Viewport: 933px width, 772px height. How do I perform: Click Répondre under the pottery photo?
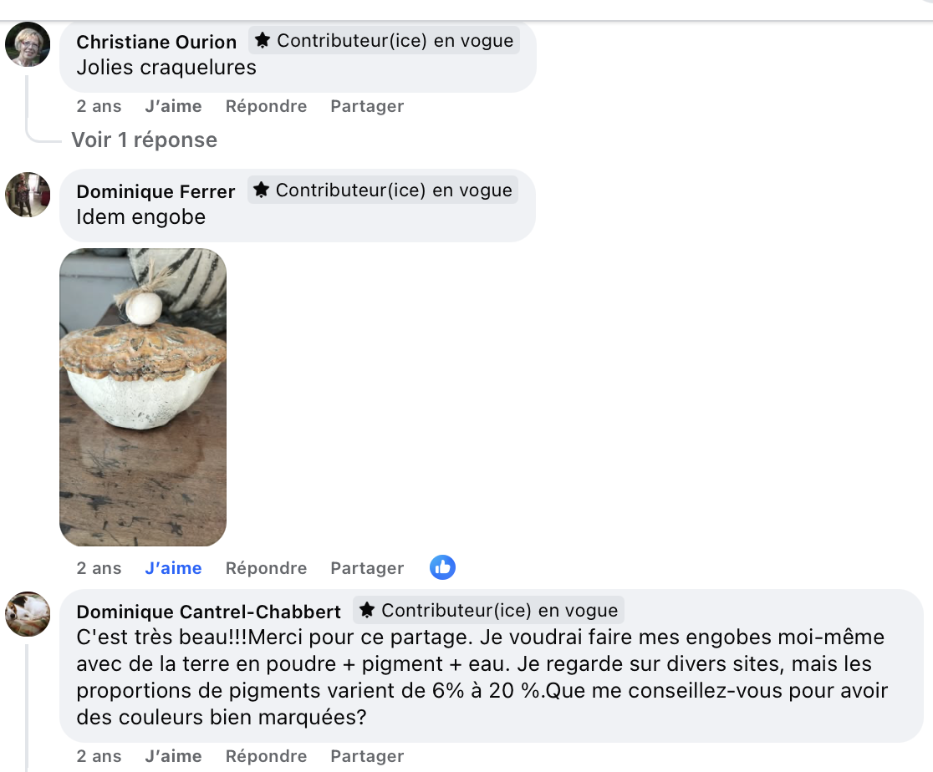[x=266, y=568]
